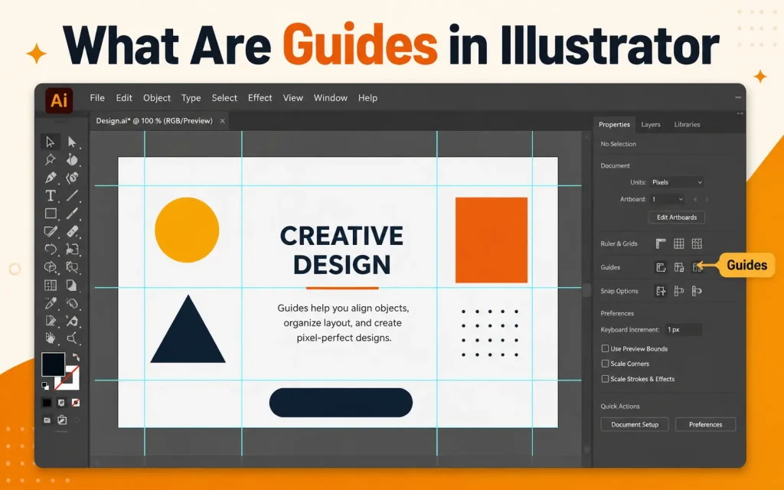This screenshot has height=490, width=784.
Task: Reset to default fill and stroke
Action: pyautogui.click(x=45, y=386)
